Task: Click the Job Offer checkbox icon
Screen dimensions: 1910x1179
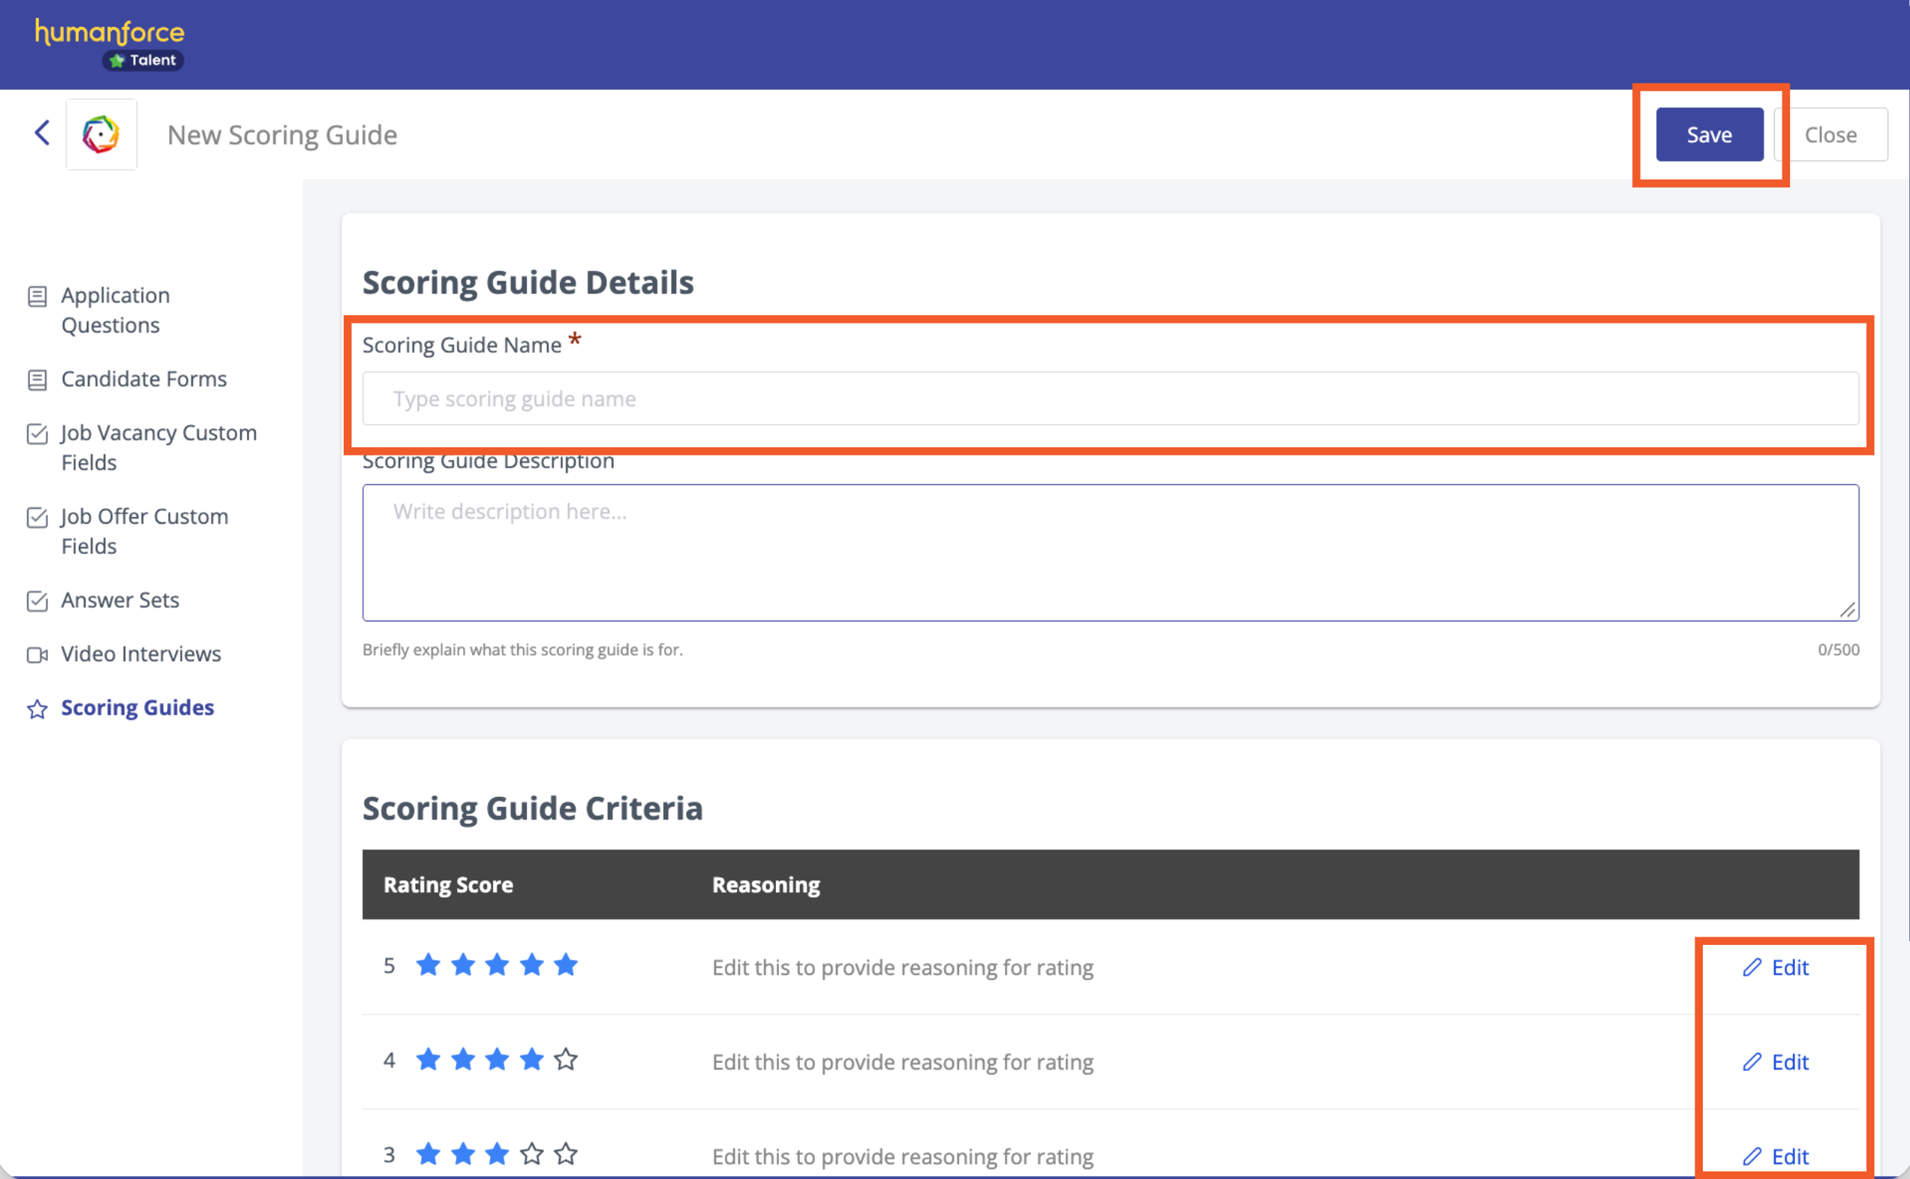Action: 37,517
